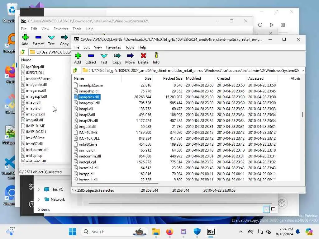Click refresh icon in background window
Viewport: 319px width, 239px height.
point(260,25)
